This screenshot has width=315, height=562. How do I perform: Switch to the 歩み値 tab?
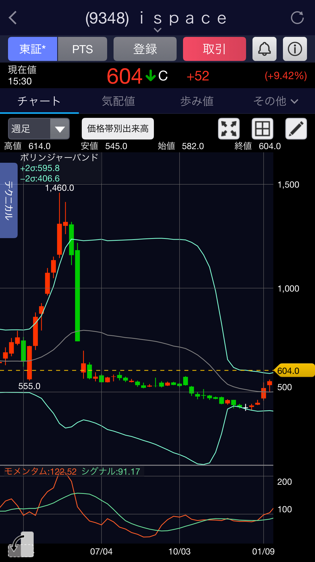(x=197, y=101)
